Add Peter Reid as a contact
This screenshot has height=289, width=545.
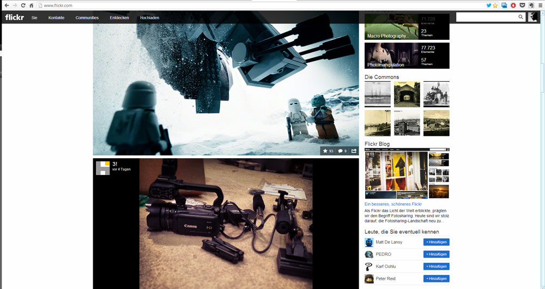pyautogui.click(x=436, y=279)
